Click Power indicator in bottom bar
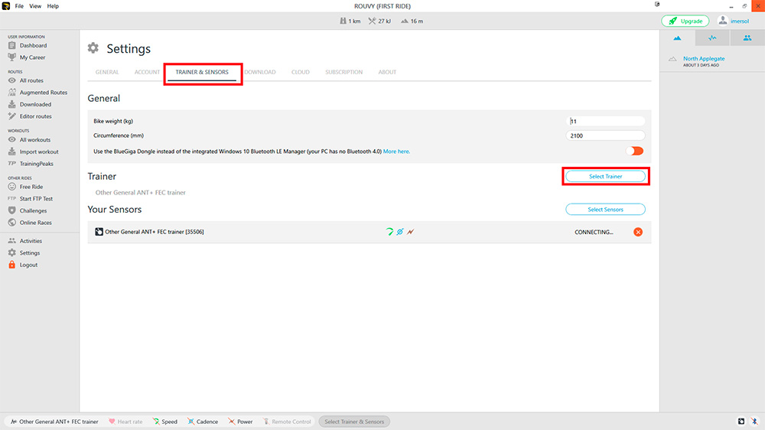 tap(240, 422)
